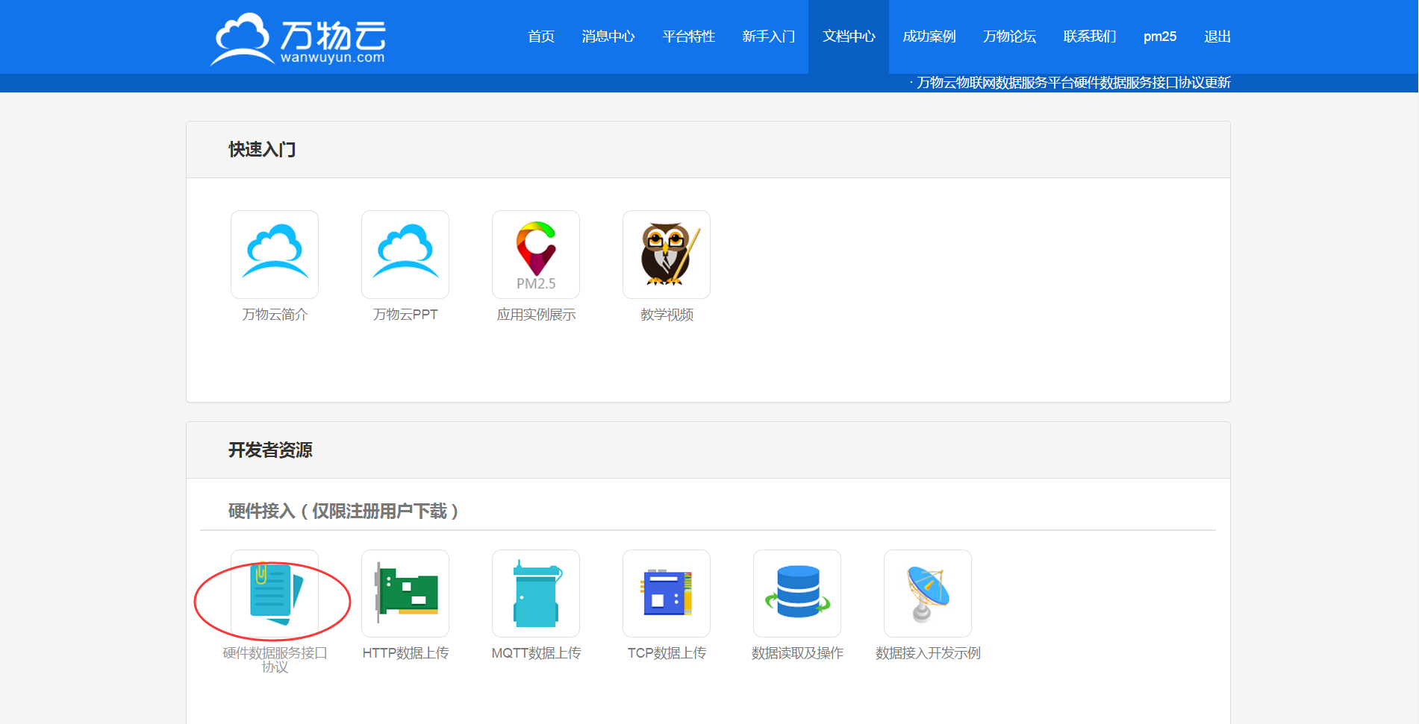The width and height of the screenshot is (1419, 724).
Task: Open the owl 教学视频 icon
Action: 667,254
